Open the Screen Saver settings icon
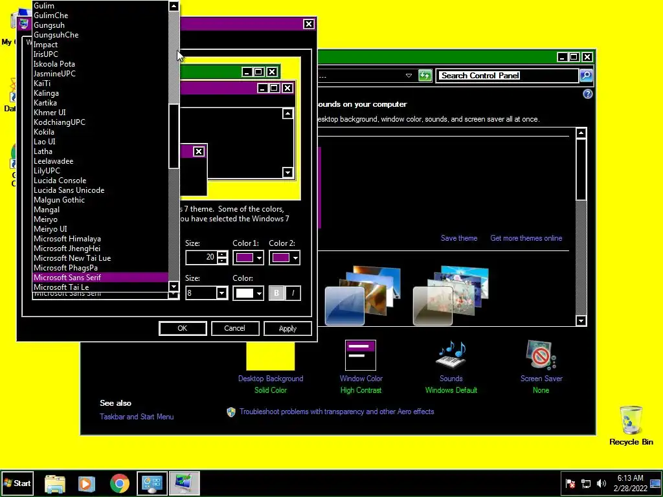This screenshot has width=663, height=497. 541,355
